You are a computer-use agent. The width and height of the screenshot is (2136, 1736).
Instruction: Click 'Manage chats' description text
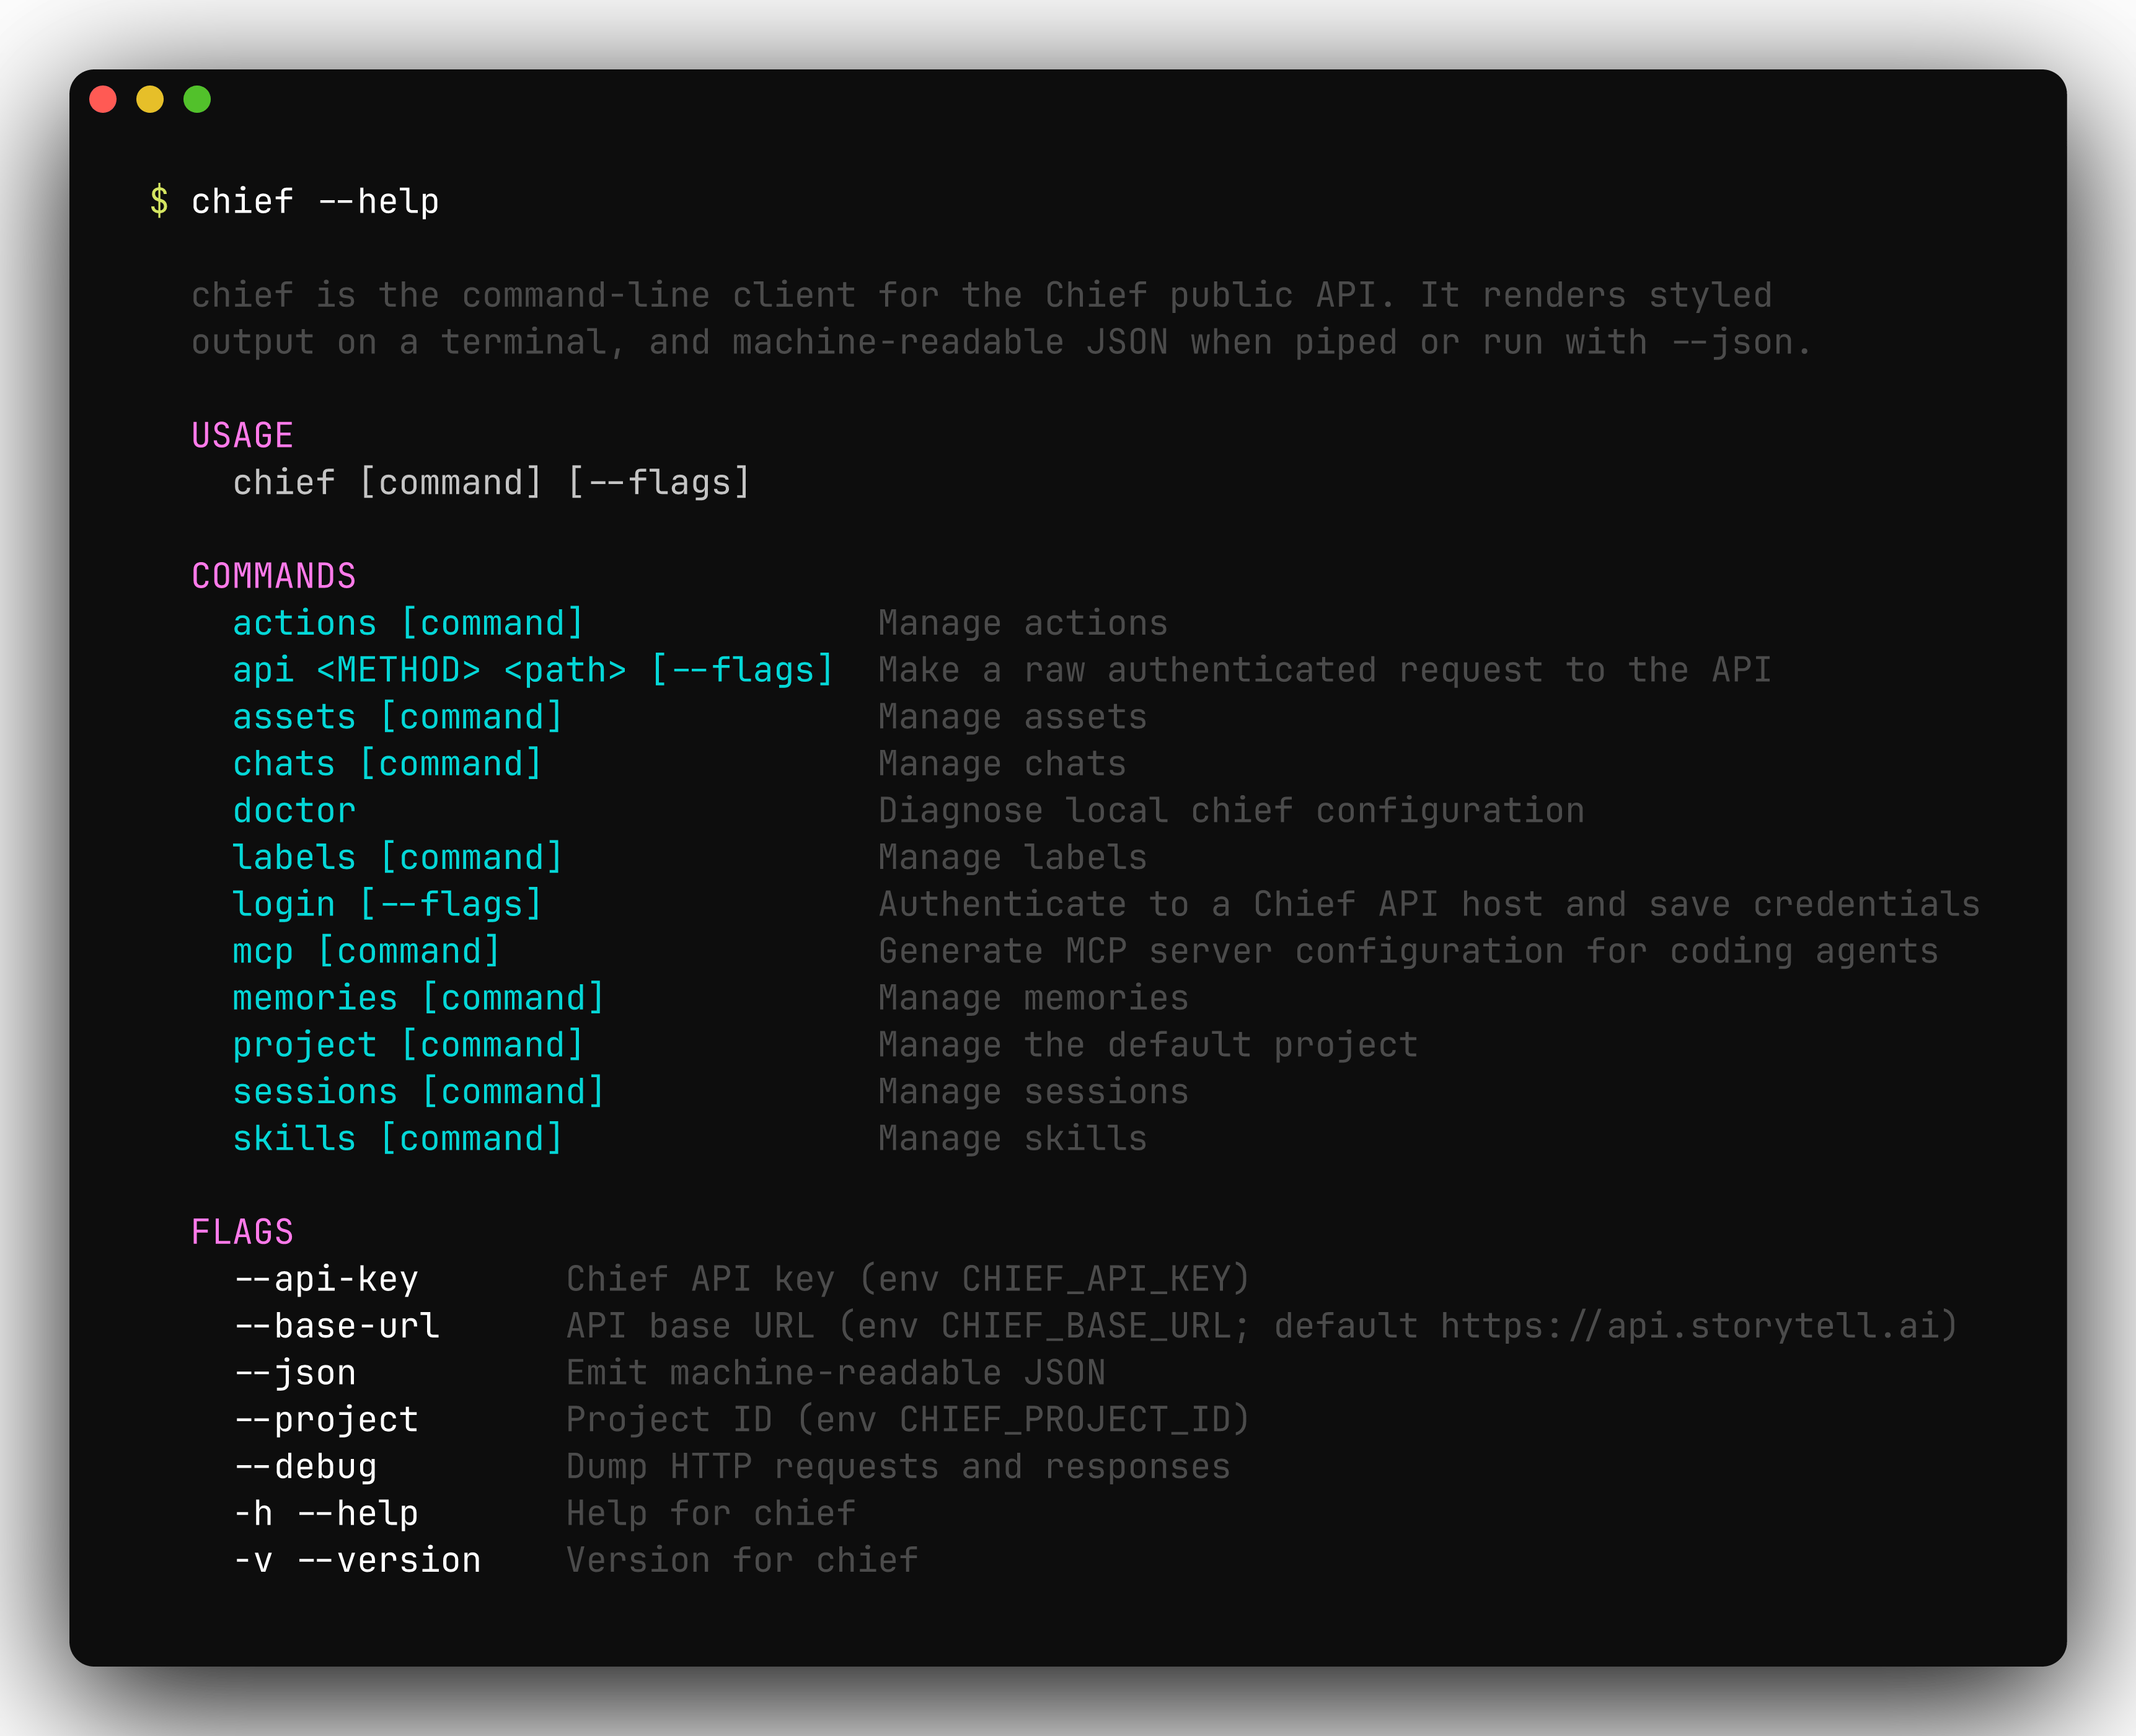tap(1002, 764)
